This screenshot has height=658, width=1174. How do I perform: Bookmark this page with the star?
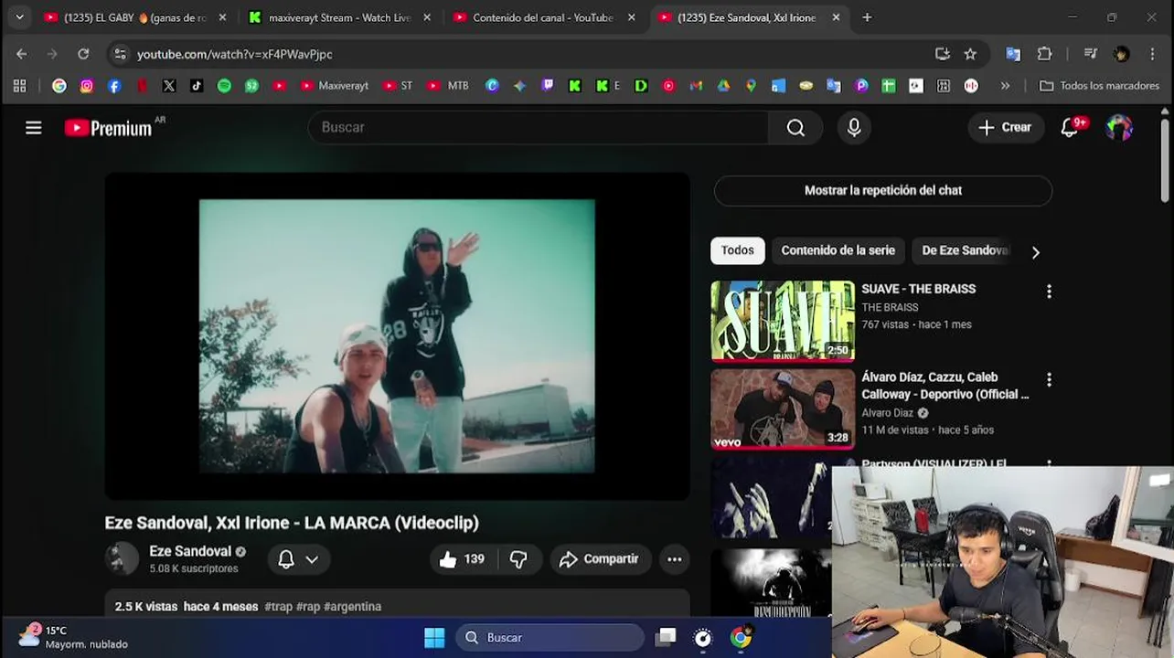(970, 54)
